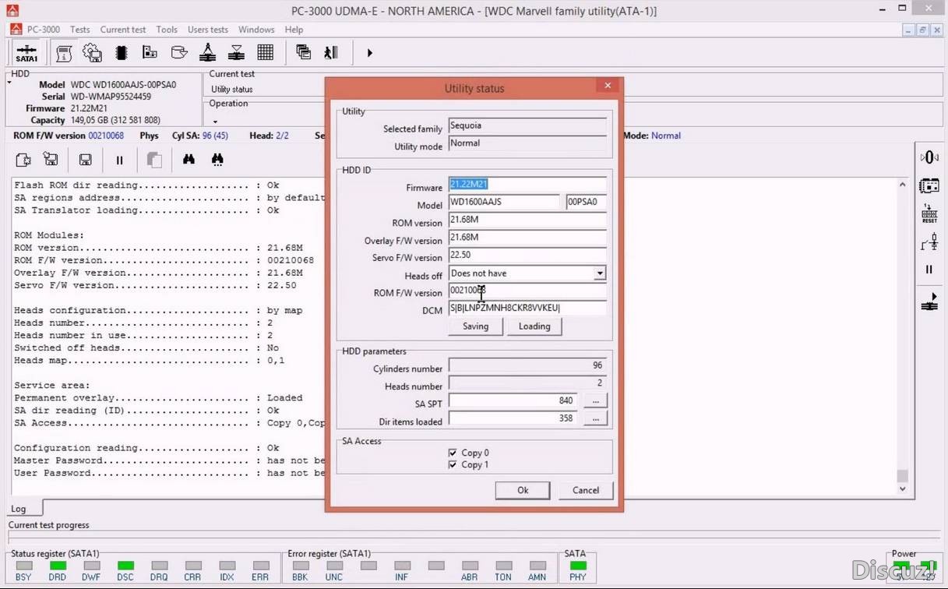
Task: Click the controller card icon in right sidebar
Action: pyautogui.click(x=929, y=185)
